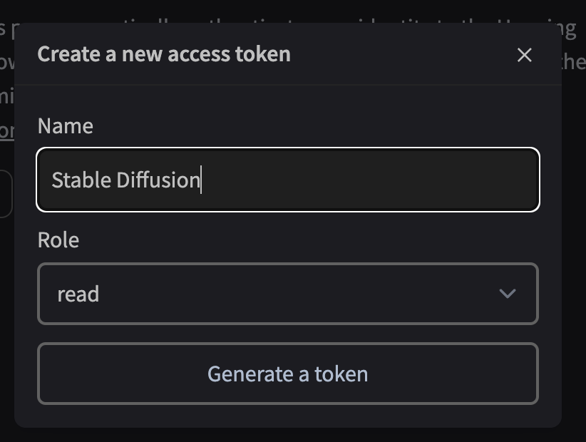Select the "read" role value
This screenshot has height=442, width=586.
(78, 294)
